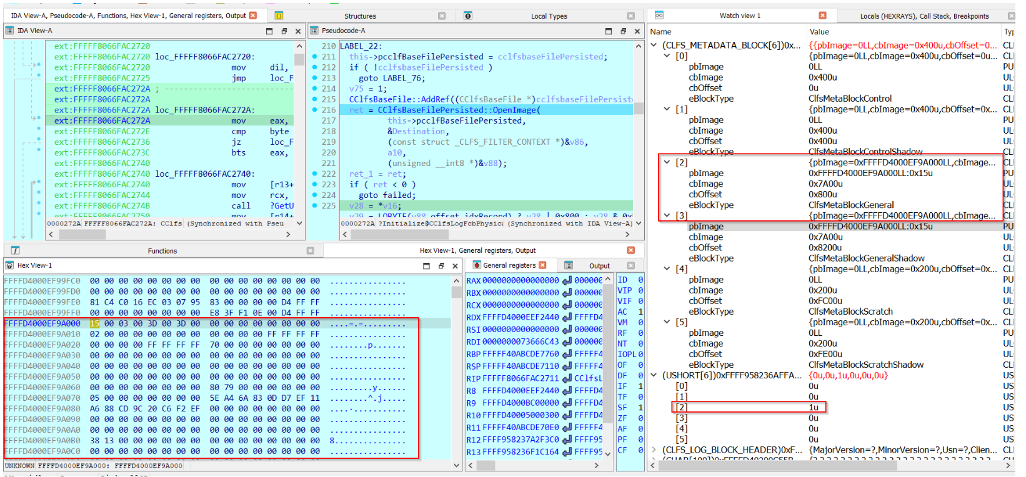The image size is (1026, 477).
Task: Toggle breakpoint dot on pseudocode line 222
Action: click(x=315, y=174)
